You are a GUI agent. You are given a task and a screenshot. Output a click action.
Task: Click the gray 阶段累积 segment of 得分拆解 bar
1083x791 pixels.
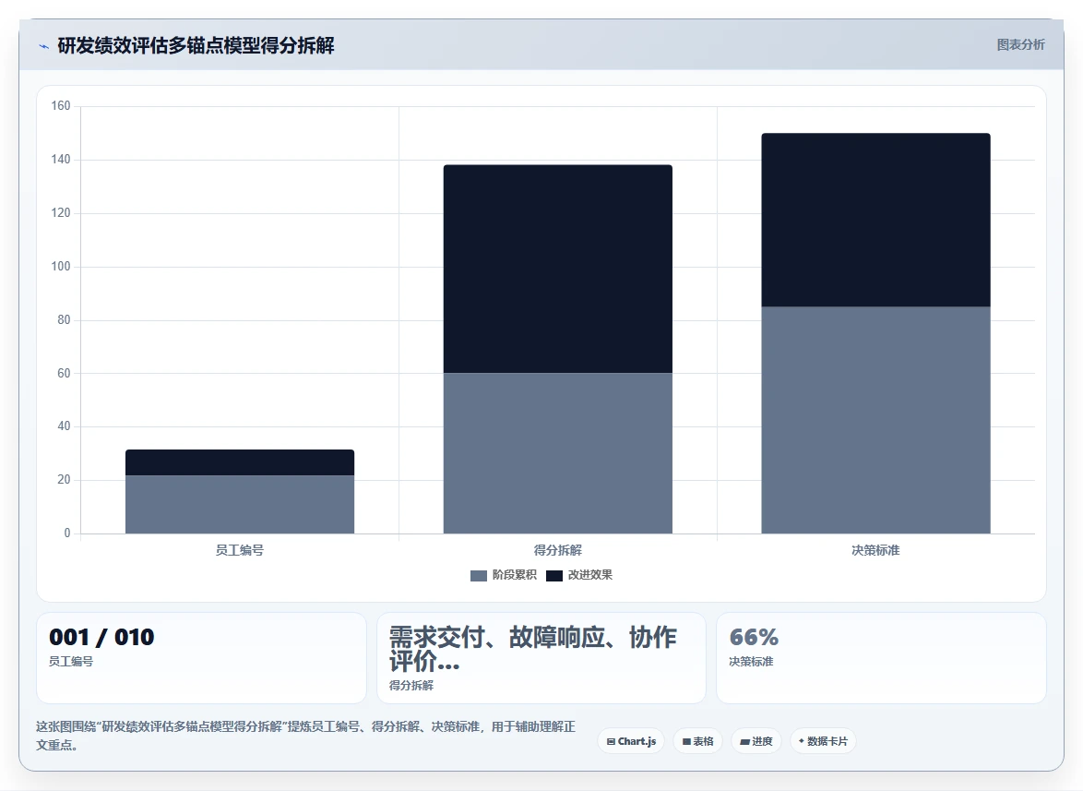coord(557,453)
